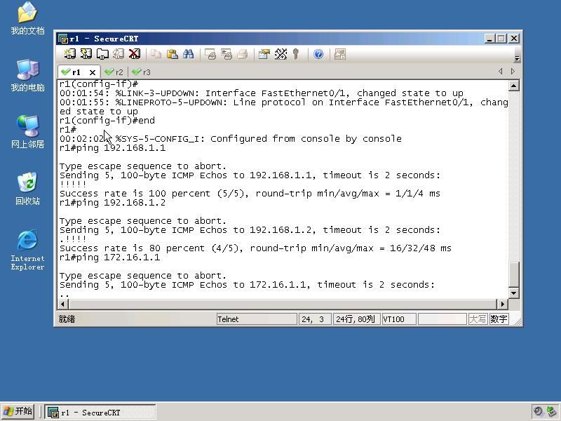Click the Print Selection icon
This screenshot has height=421, width=561.
pyautogui.click(x=227, y=54)
